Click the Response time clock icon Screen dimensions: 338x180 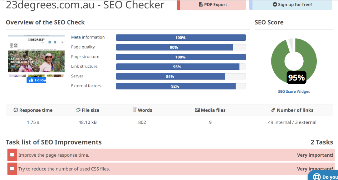16,110
